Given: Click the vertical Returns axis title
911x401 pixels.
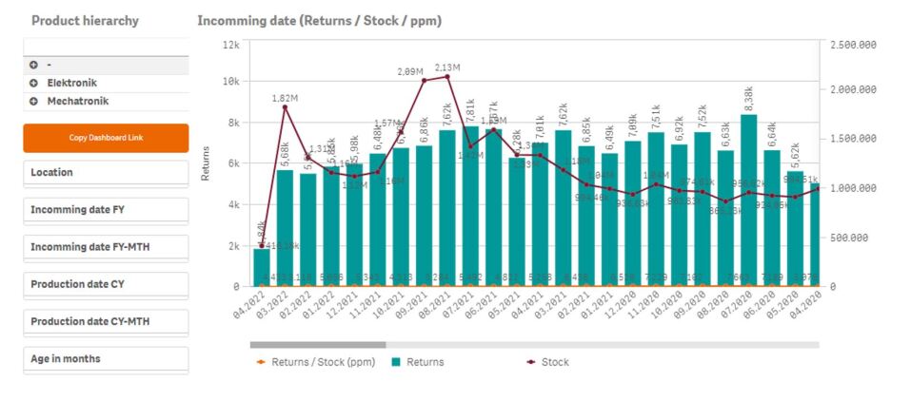Looking at the screenshot, I should click(x=205, y=163).
